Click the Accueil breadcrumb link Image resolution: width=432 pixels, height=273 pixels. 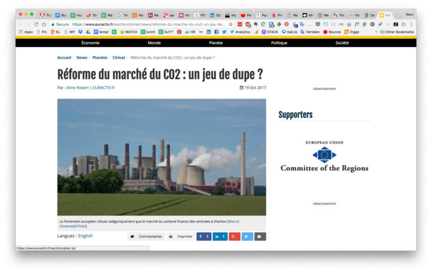[x=64, y=58]
